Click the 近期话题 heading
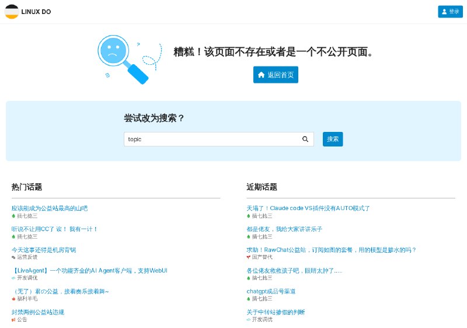 (262, 187)
